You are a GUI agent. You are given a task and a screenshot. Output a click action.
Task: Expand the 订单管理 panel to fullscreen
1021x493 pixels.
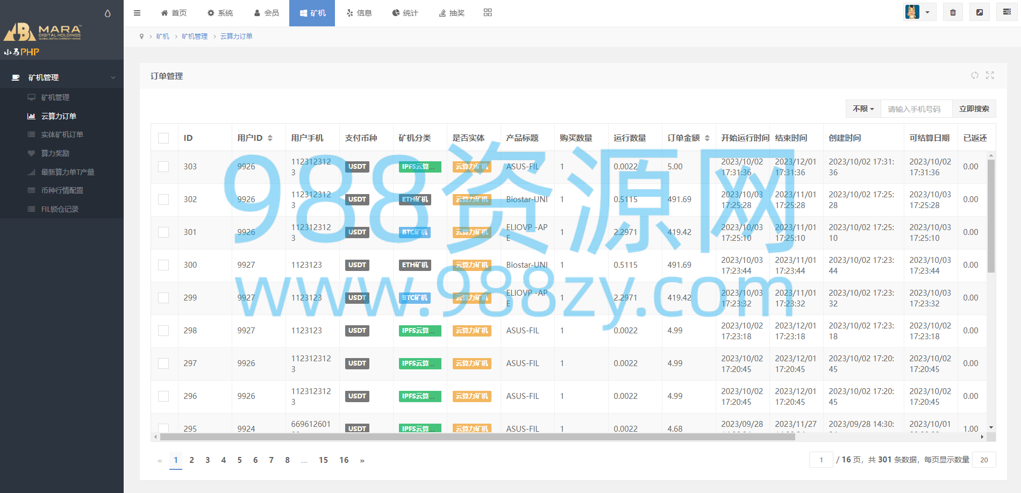pyautogui.click(x=990, y=75)
